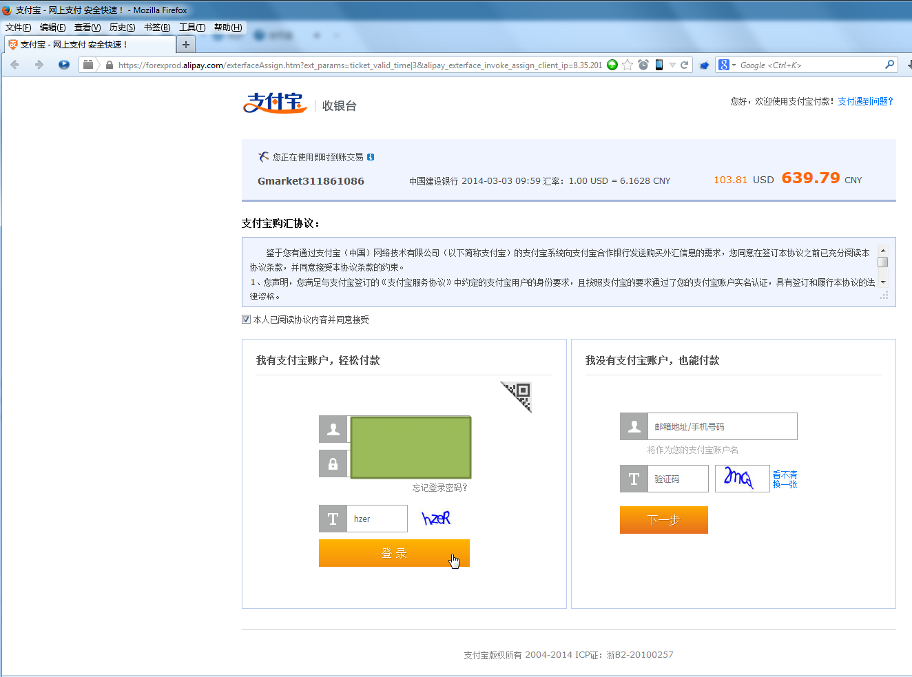Viewport: 912px width, 677px height.
Task: Go back to the previous page
Action: point(15,65)
